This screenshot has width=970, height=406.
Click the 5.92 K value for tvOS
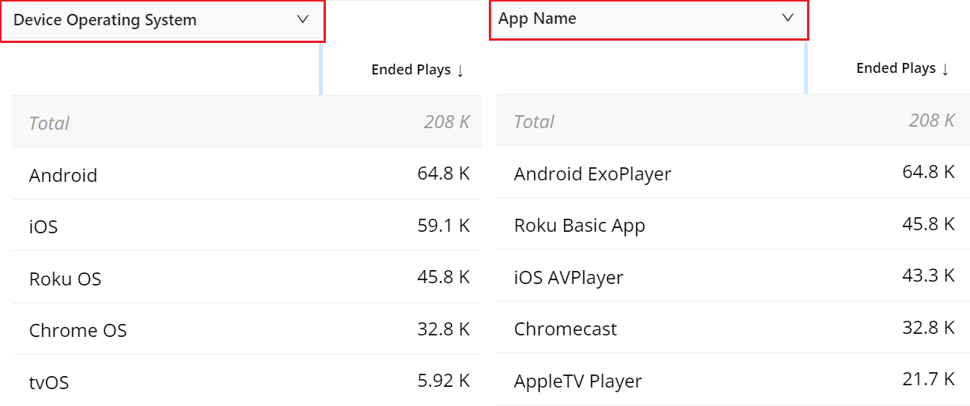443,380
